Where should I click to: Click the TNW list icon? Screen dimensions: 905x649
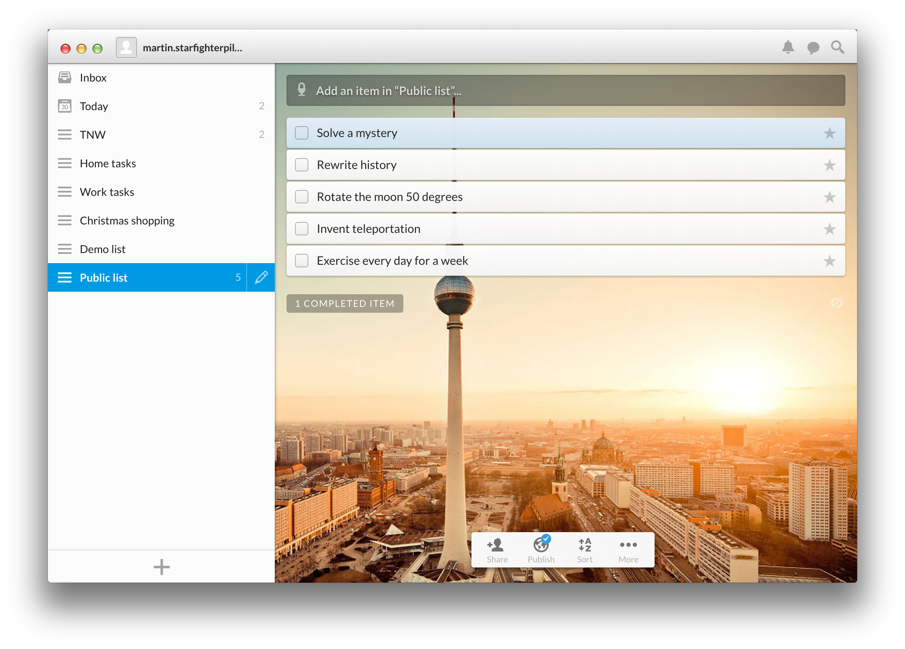tap(65, 135)
